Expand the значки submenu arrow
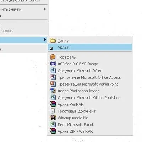The height and width of the screenshot is (142, 142). click(x=45, y=9)
